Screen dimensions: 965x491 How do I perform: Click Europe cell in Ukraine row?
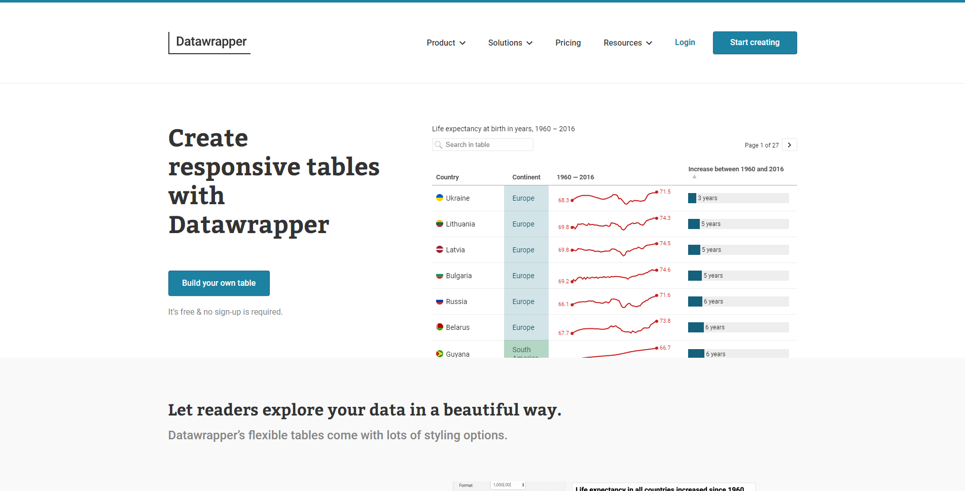pos(526,198)
